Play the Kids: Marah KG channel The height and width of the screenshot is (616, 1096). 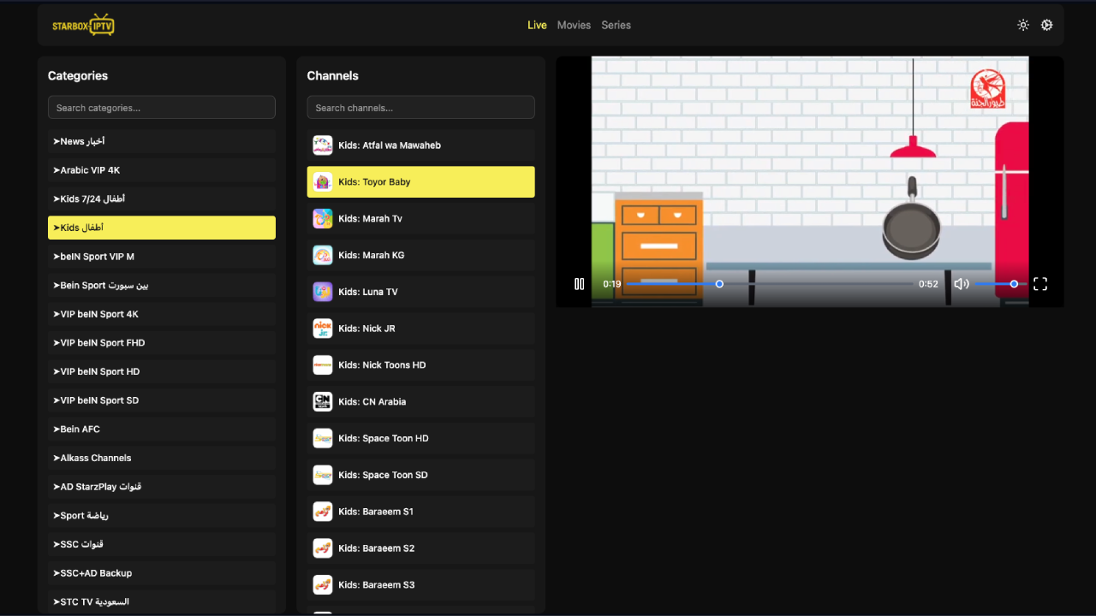(x=421, y=255)
